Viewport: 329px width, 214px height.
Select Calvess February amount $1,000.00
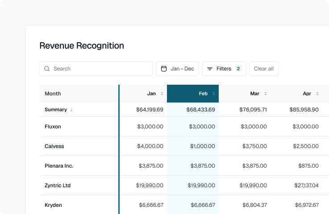tap(203, 146)
